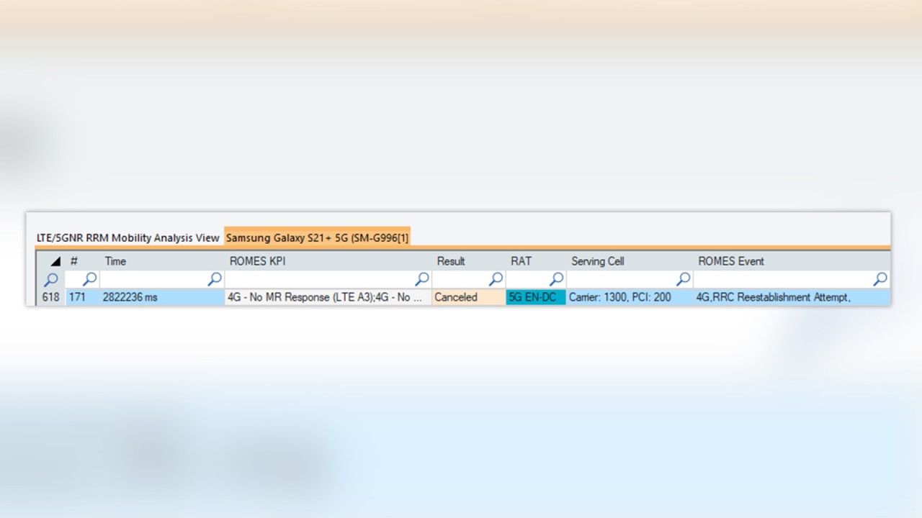Sort by the Serving Cell column header
Viewport: 922px width, 518px height.
coord(598,261)
